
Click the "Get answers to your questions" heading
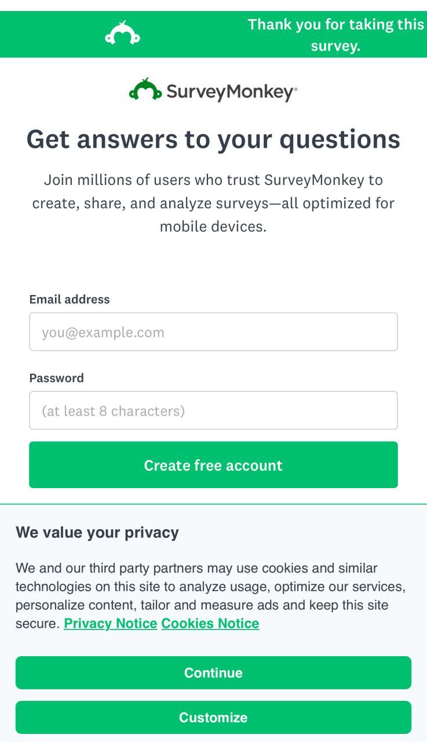(x=213, y=139)
